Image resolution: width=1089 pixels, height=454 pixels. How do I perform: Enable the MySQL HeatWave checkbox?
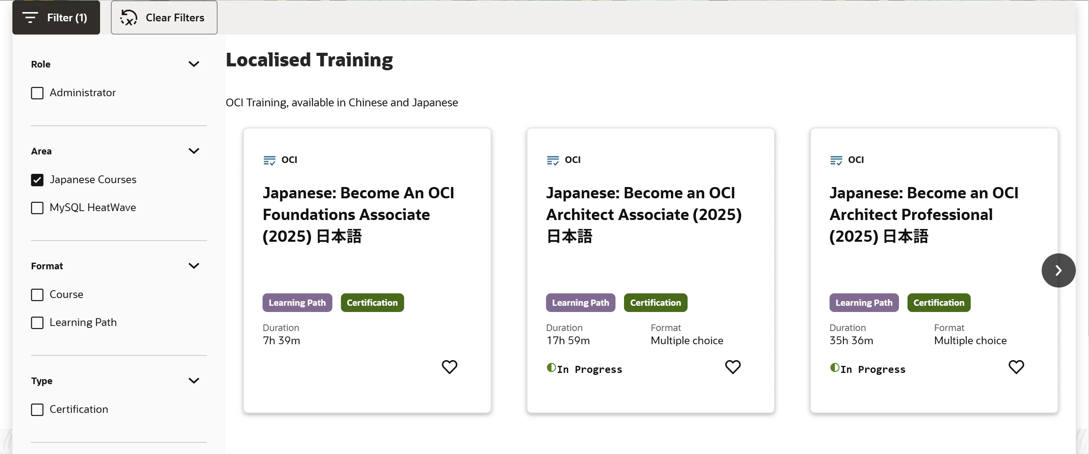tap(37, 208)
